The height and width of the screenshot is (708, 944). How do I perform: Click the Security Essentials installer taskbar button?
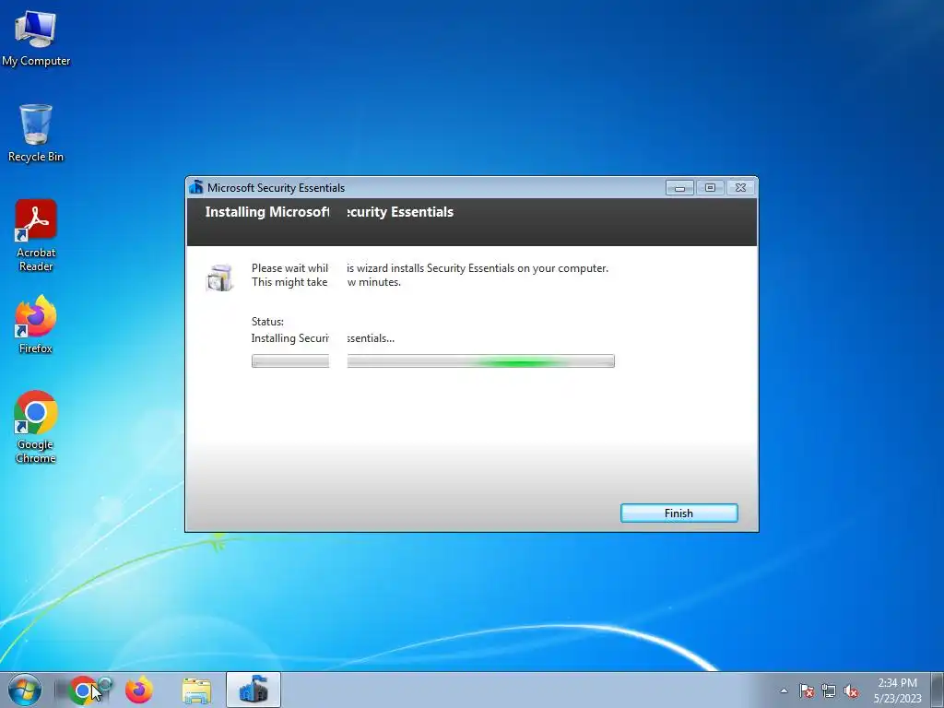[x=254, y=690]
